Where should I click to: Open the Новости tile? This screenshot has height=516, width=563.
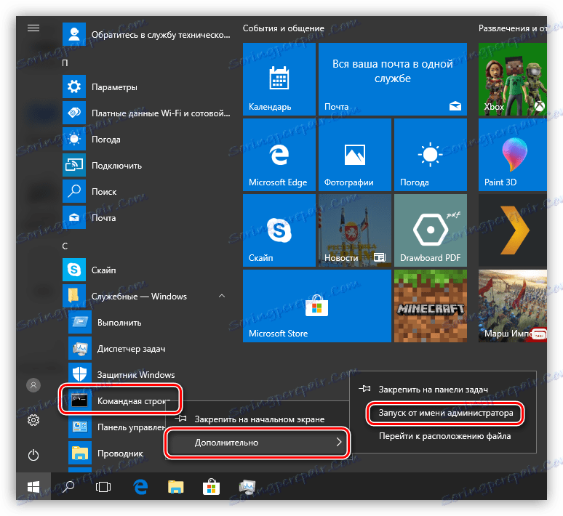pyautogui.click(x=355, y=230)
